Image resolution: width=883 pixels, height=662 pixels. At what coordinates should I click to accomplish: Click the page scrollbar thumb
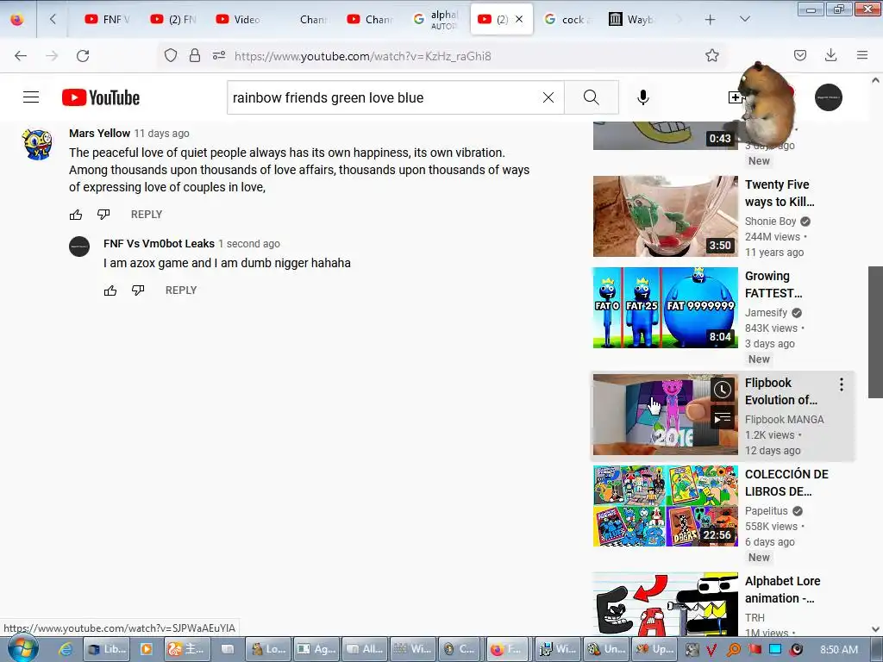tap(875, 332)
